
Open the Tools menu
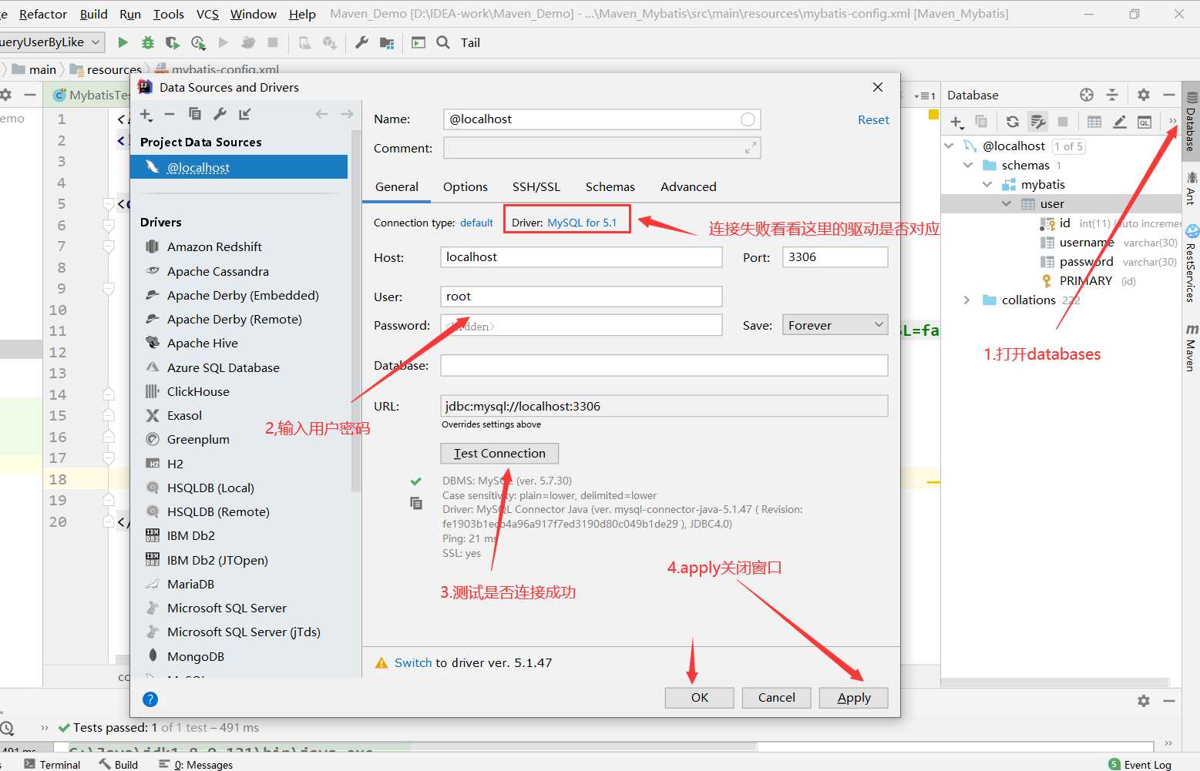click(169, 14)
